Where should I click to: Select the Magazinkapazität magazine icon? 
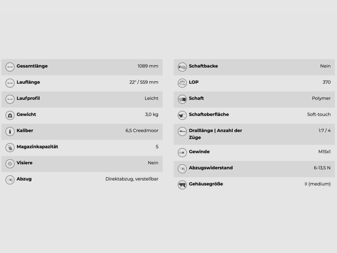point(10,147)
